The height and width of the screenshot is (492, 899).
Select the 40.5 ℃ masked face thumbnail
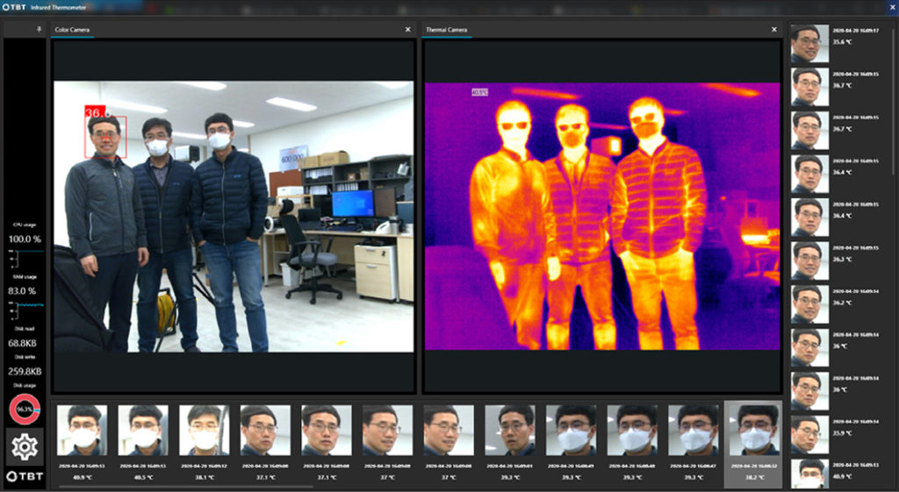[143, 430]
